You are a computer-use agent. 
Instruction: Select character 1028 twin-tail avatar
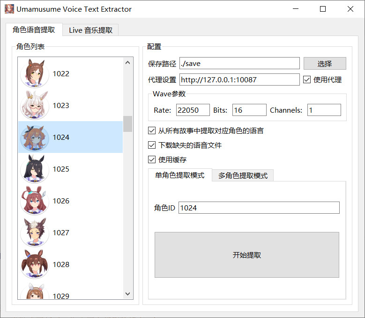point(35,264)
